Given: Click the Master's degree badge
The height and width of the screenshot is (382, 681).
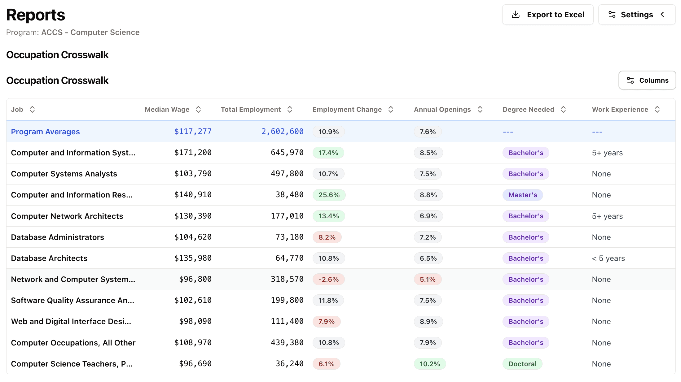Looking at the screenshot, I should (x=522, y=195).
